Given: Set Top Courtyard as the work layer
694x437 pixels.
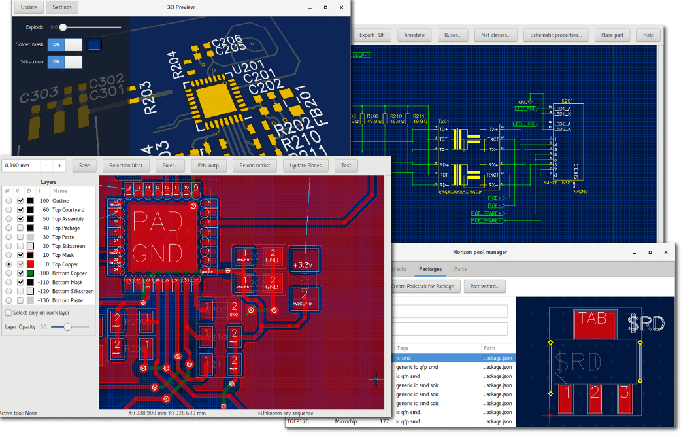Looking at the screenshot, I should point(8,209).
